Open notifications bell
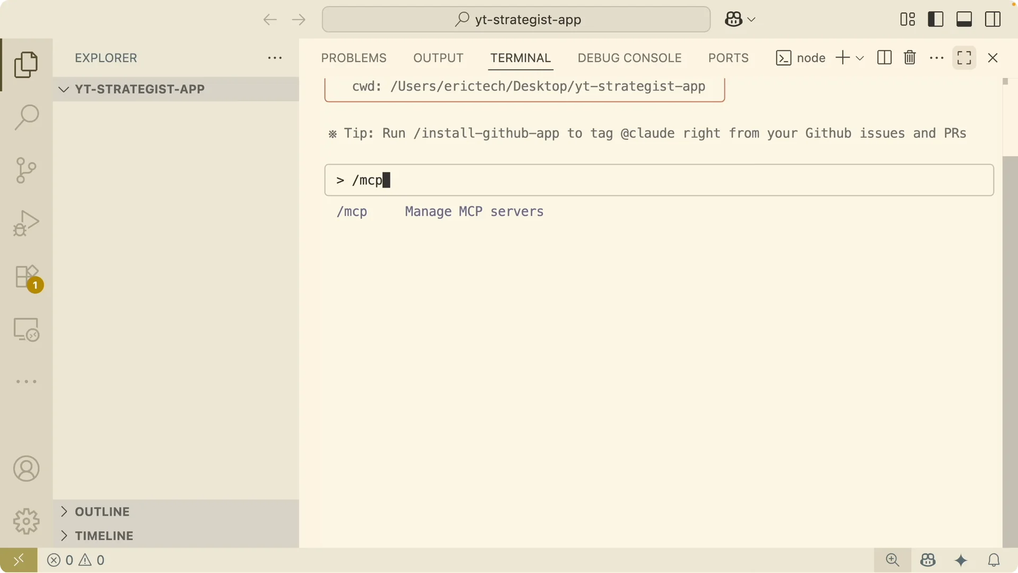1018x573 pixels. point(994,560)
